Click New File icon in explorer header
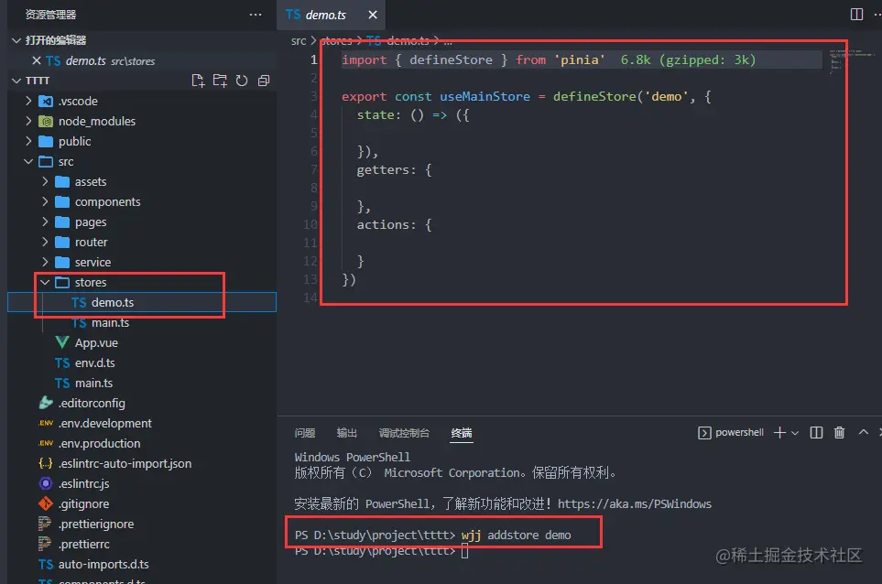Screen dimensions: 882x584 (x=198, y=81)
